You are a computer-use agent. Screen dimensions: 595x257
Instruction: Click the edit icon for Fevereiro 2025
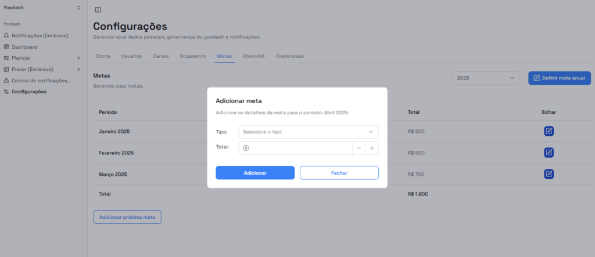(x=549, y=153)
